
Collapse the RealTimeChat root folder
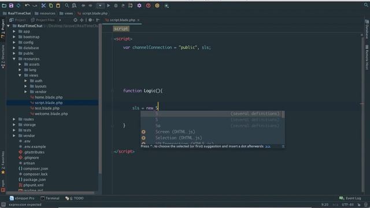9,26
